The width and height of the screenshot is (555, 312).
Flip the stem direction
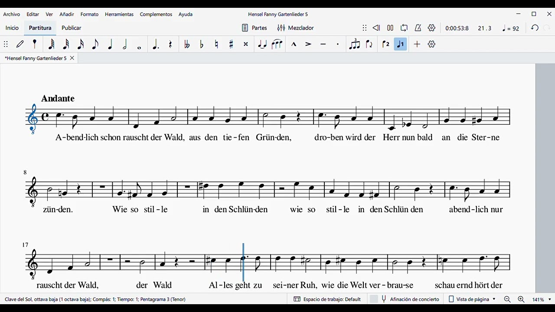pos(369,44)
